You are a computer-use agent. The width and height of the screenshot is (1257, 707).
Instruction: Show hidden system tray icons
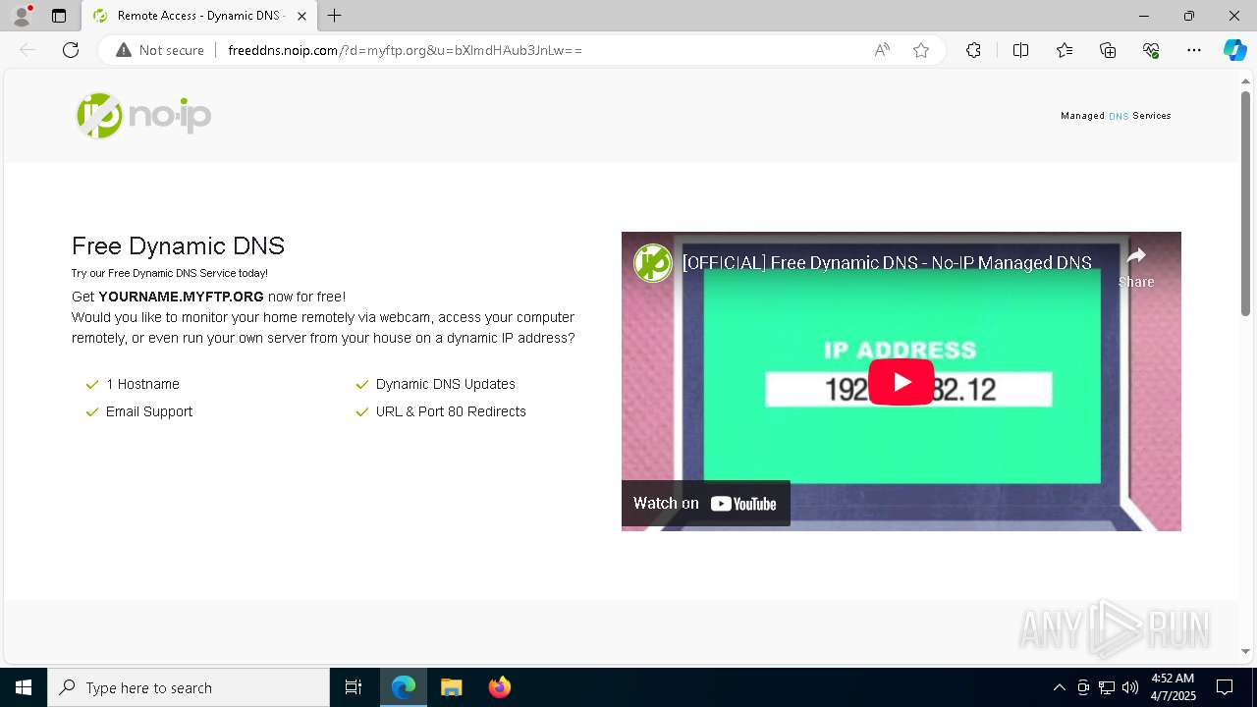click(x=1059, y=687)
